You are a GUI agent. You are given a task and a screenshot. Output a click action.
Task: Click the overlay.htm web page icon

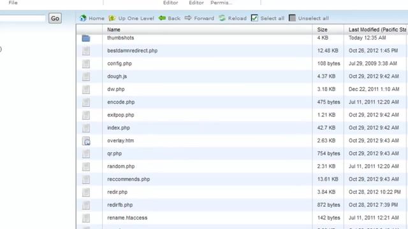point(86,141)
